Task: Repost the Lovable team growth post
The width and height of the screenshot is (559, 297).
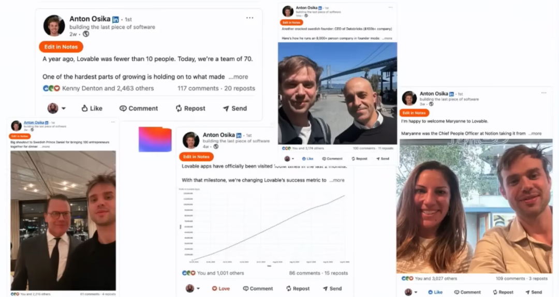Action: 190,108
